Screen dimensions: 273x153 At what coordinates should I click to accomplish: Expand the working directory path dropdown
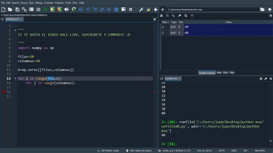[258, 9]
